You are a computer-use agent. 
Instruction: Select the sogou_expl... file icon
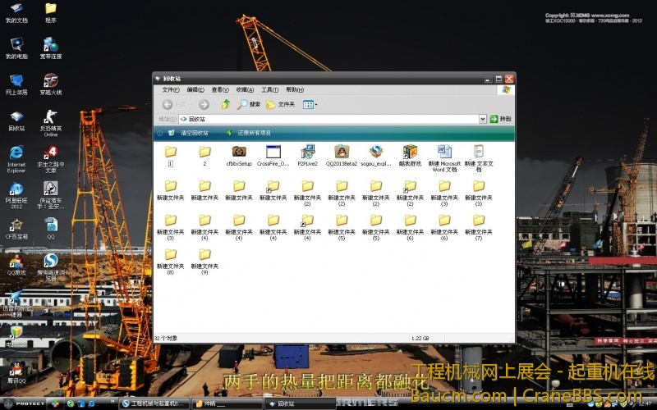[375, 152]
